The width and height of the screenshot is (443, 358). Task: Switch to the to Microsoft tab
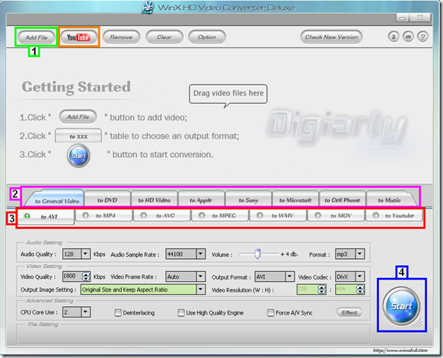[x=295, y=200]
